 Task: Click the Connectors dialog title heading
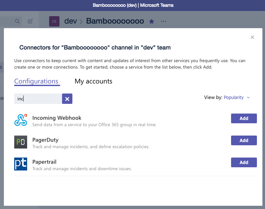95,48
